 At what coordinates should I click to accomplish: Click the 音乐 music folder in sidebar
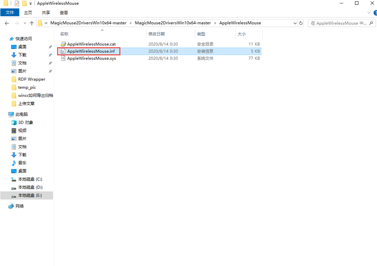point(22,163)
